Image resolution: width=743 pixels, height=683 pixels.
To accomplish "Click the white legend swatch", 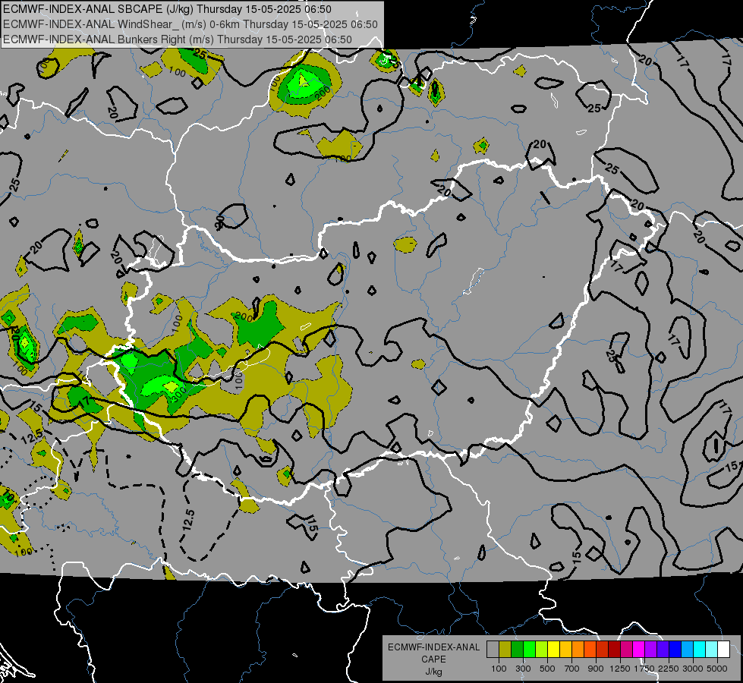I will click(723, 649).
